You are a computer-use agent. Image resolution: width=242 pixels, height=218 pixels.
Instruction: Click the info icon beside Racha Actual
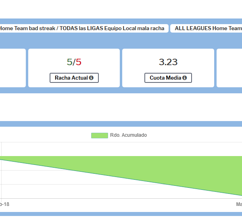91,78
